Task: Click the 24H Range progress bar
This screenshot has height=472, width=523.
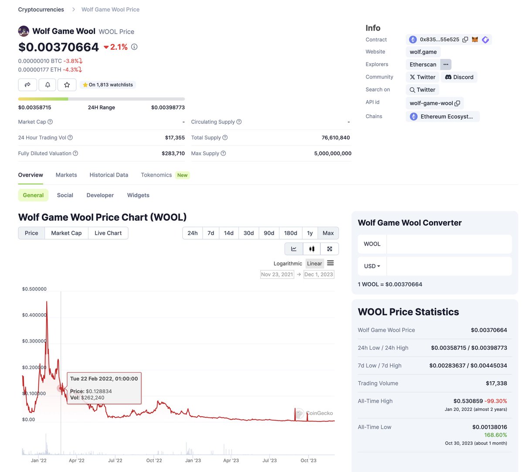Action: 102,99
